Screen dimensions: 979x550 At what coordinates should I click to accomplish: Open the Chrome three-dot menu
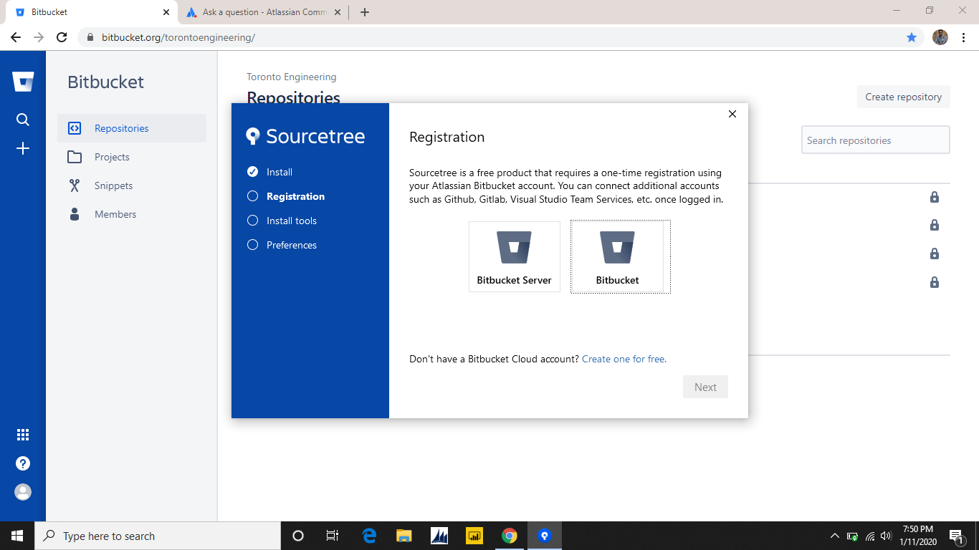click(963, 37)
